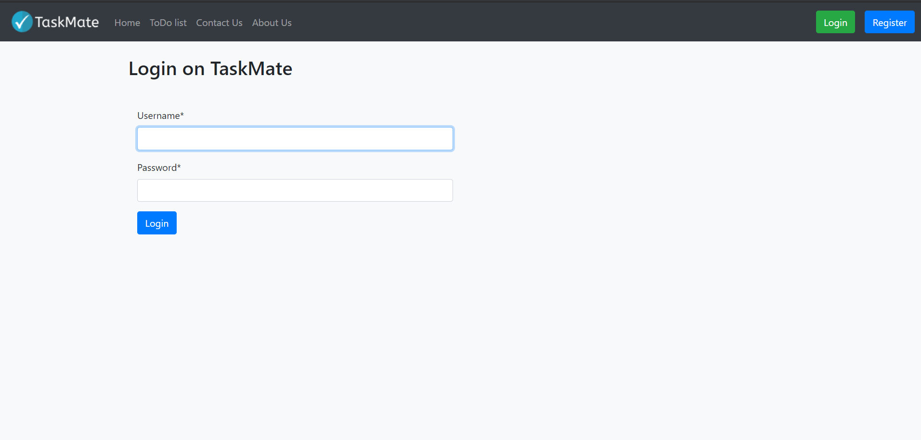Open the Contact Us page
Viewport: 921px width, 440px height.
(219, 23)
